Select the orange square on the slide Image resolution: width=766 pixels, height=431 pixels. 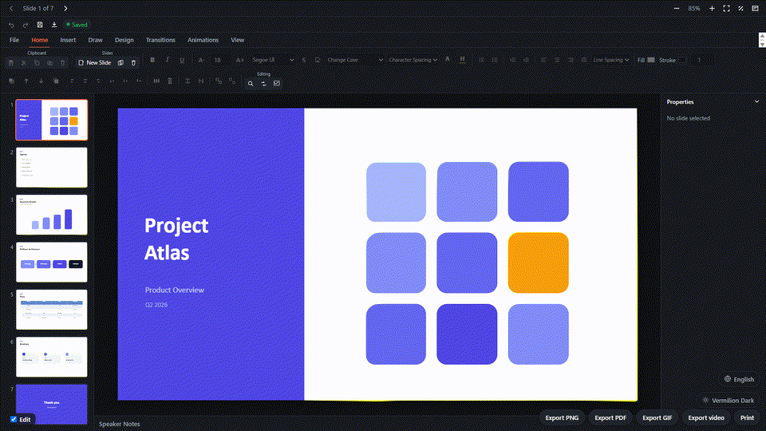pyautogui.click(x=539, y=263)
